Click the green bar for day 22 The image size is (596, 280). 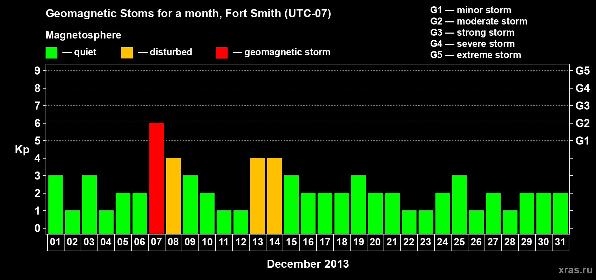(x=409, y=222)
